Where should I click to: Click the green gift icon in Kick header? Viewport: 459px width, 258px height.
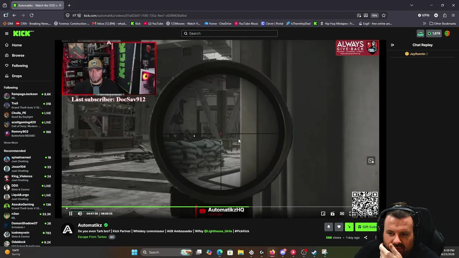click(x=420, y=33)
